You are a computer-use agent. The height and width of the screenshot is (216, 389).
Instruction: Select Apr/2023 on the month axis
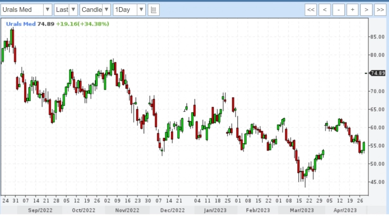(344, 210)
